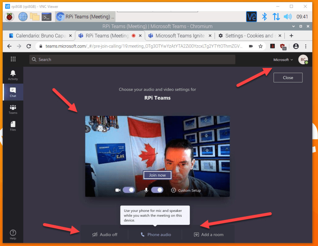
Task: Open Raspberry Pi main menu
Action: coord(9,17)
